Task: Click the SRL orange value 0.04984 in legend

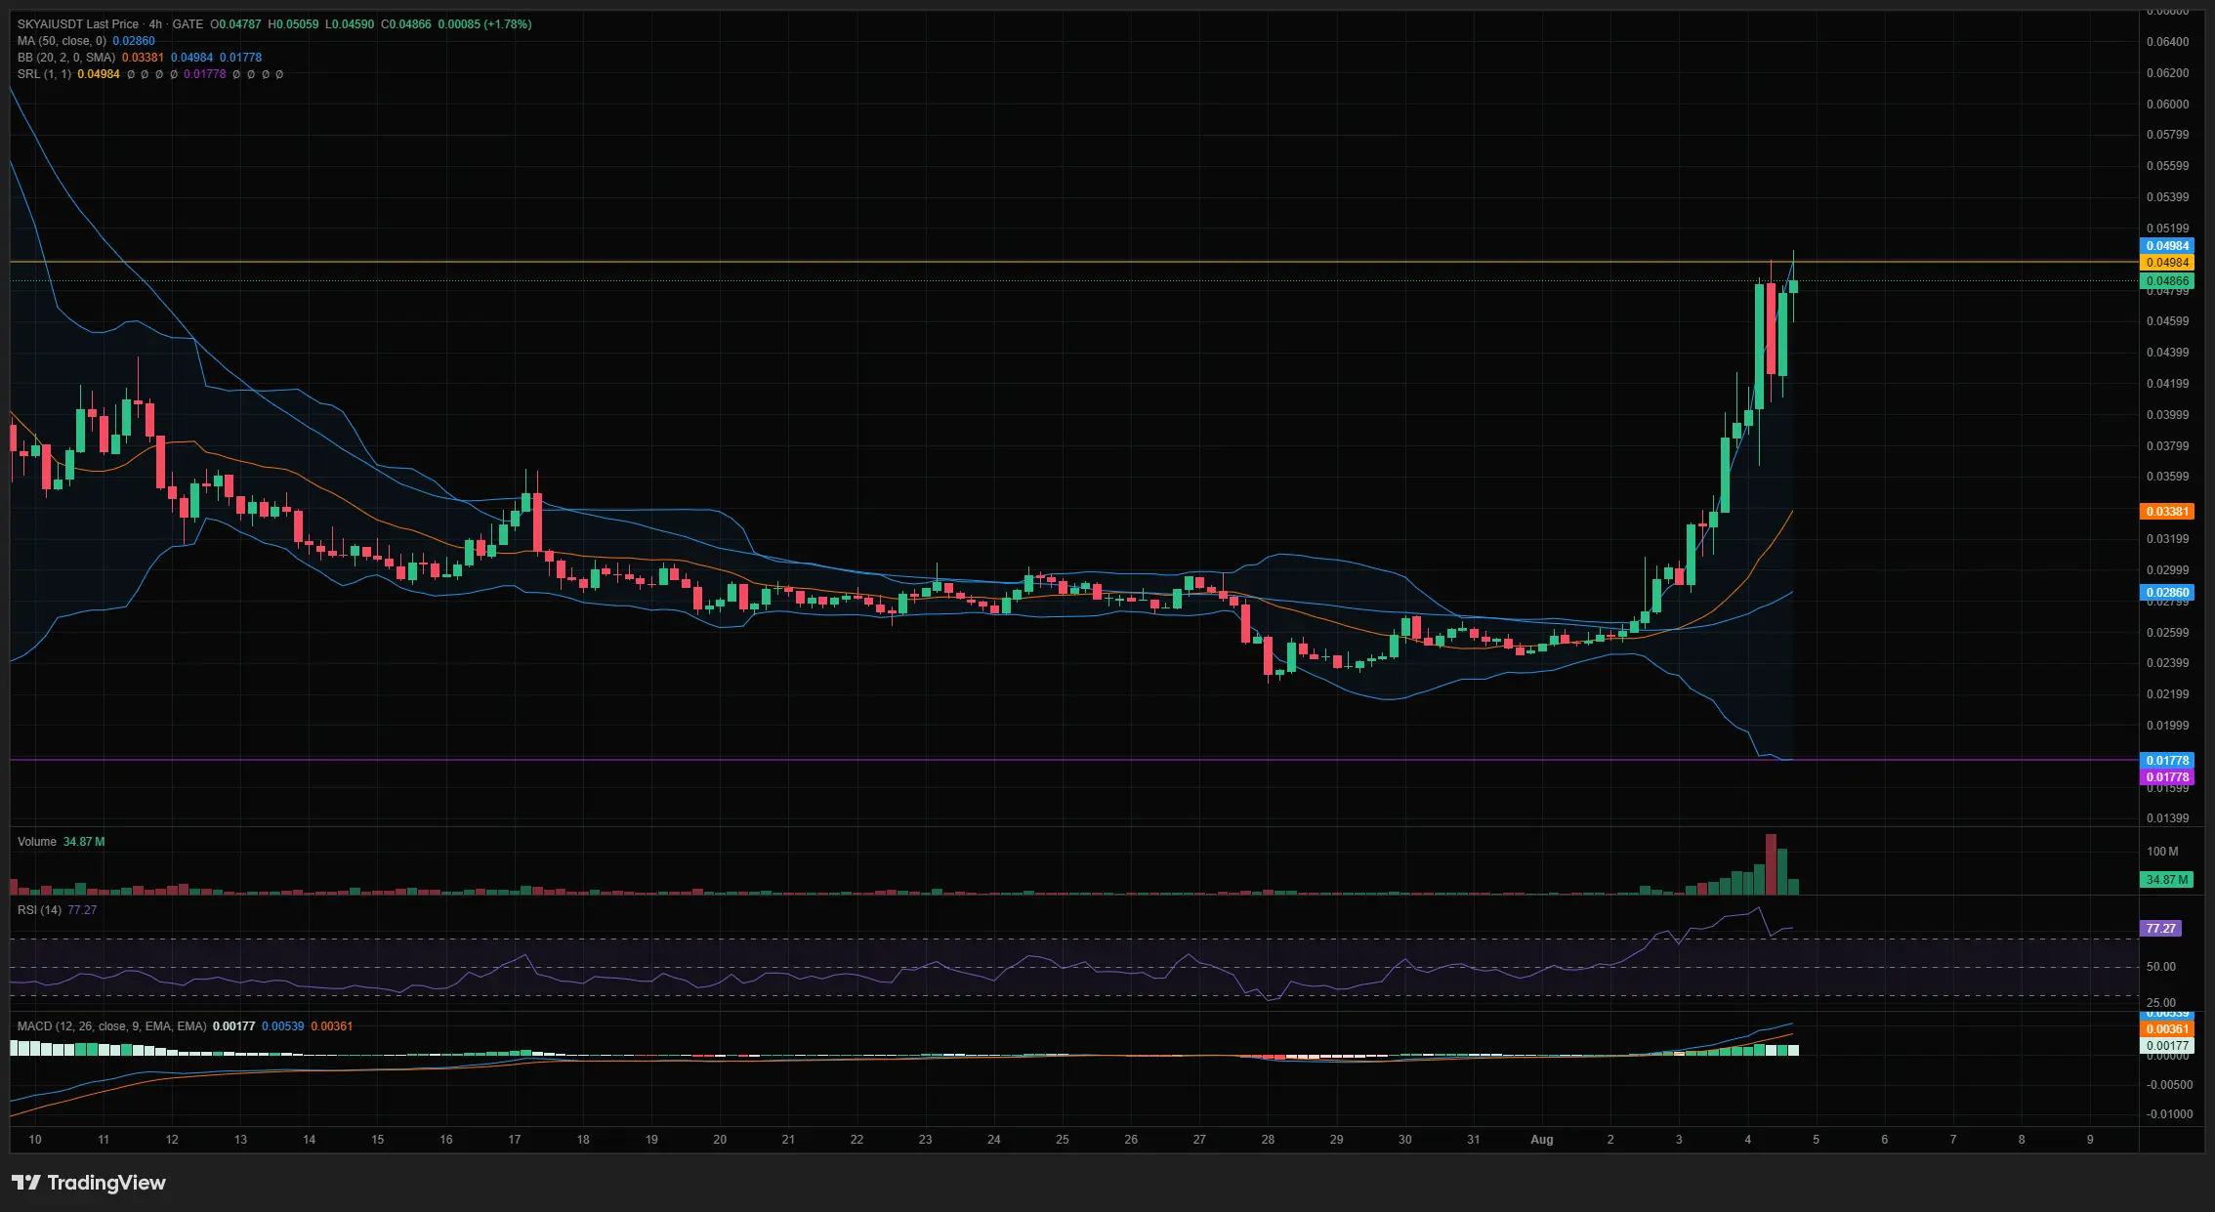Action: point(99,74)
